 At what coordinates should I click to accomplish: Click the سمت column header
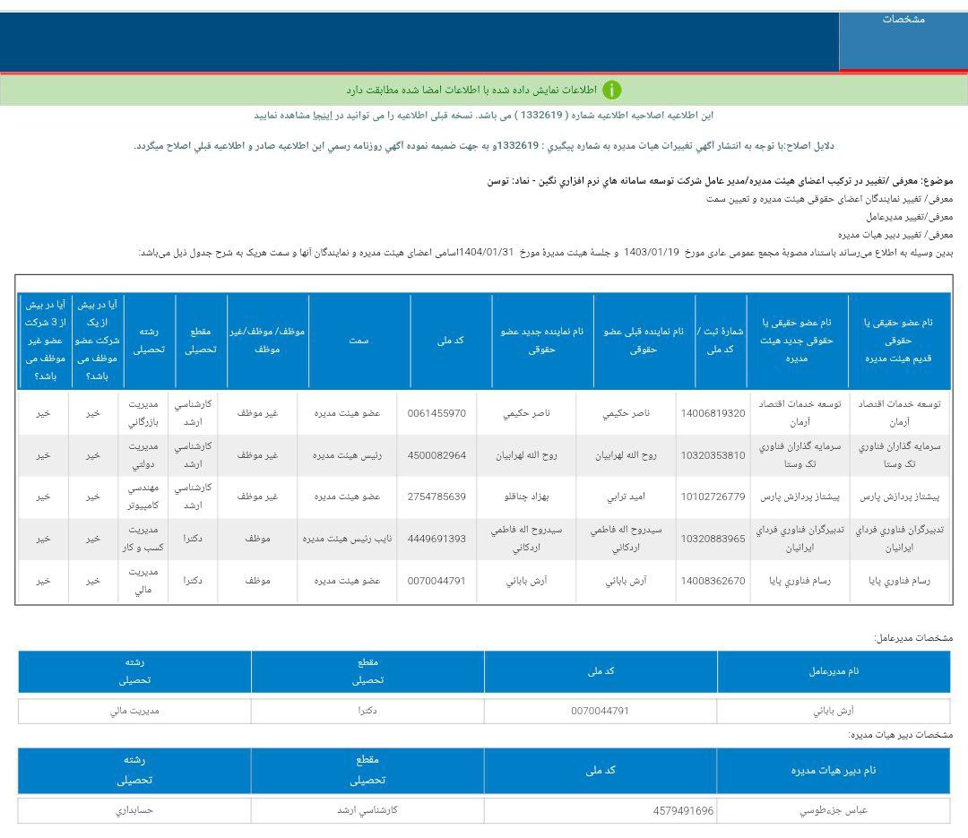[x=359, y=341]
